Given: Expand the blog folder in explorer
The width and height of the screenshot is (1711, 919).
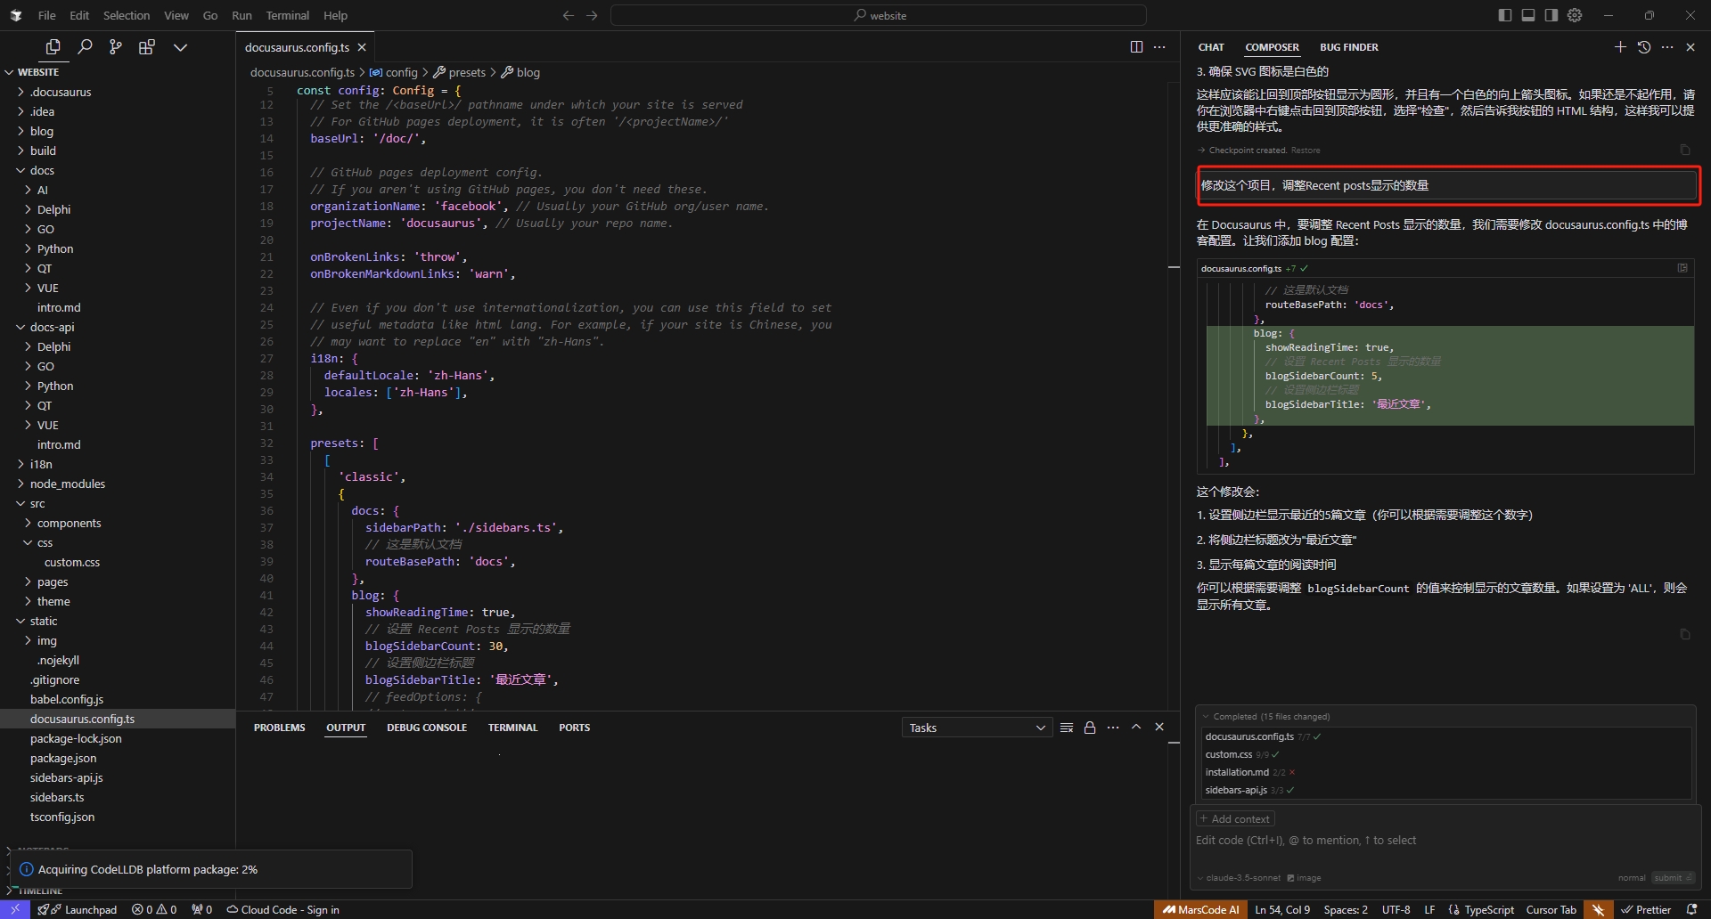Looking at the screenshot, I should point(118,131).
